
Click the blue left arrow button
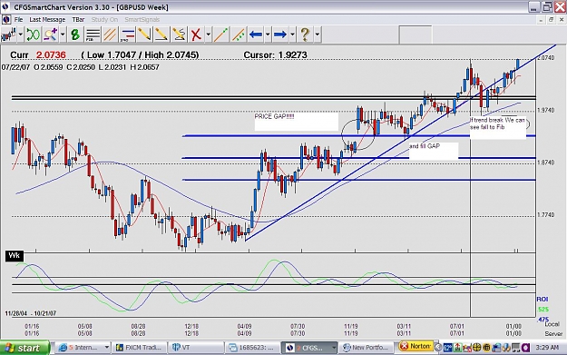256,35
